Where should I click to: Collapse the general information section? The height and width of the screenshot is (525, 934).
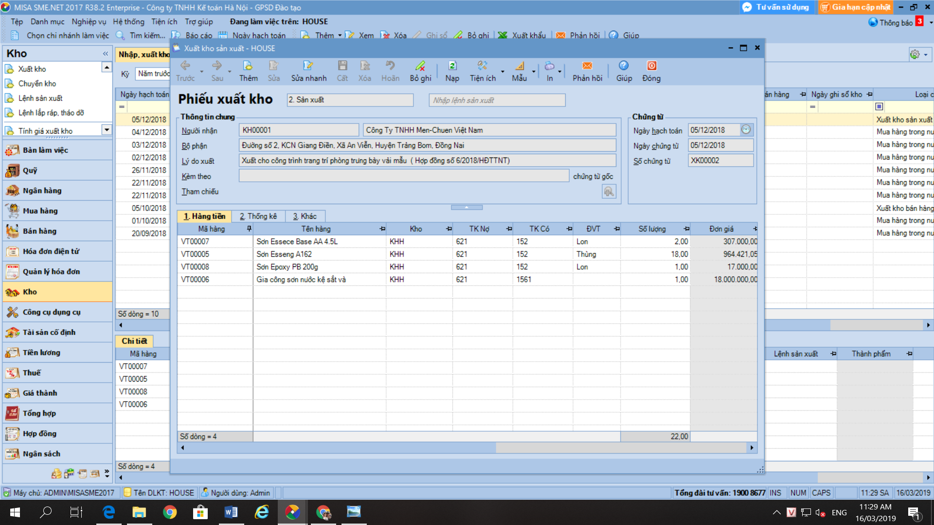click(x=467, y=207)
